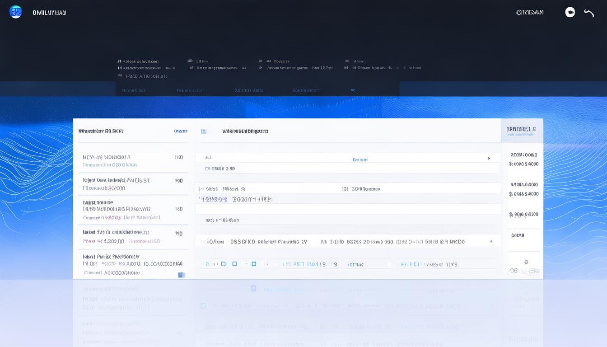The height and width of the screenshot is (347, 607).
Task: Tick the second checkbox in the bottom row
Action: pos(234,264)
